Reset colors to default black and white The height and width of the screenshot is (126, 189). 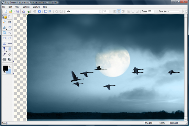tap(4, 72)
